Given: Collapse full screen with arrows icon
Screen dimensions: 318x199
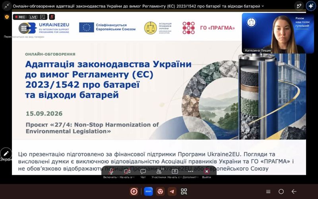Looking at the screenshot, I should (7, 6).
